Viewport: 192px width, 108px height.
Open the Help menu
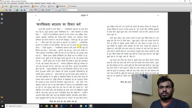click(54, 3)
